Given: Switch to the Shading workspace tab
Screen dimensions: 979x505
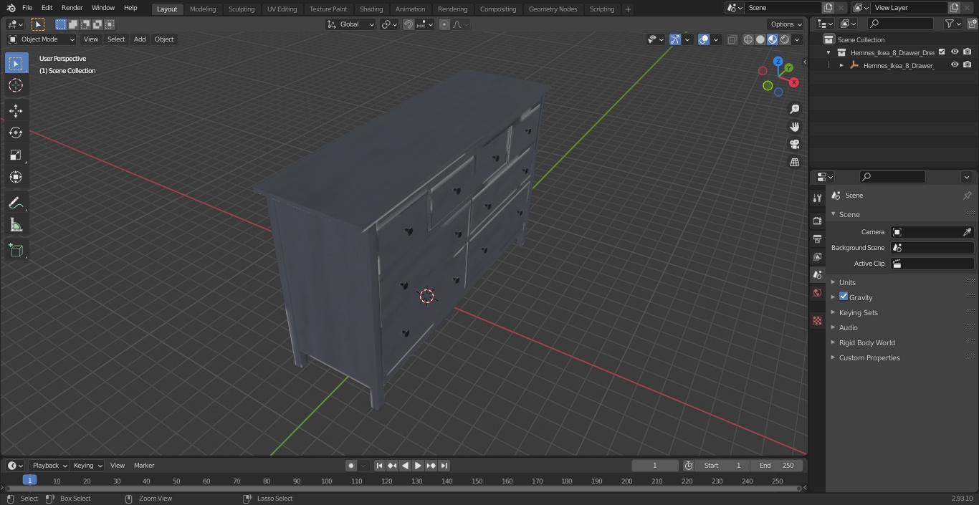Looking at the screenshot, I should 371,9.
